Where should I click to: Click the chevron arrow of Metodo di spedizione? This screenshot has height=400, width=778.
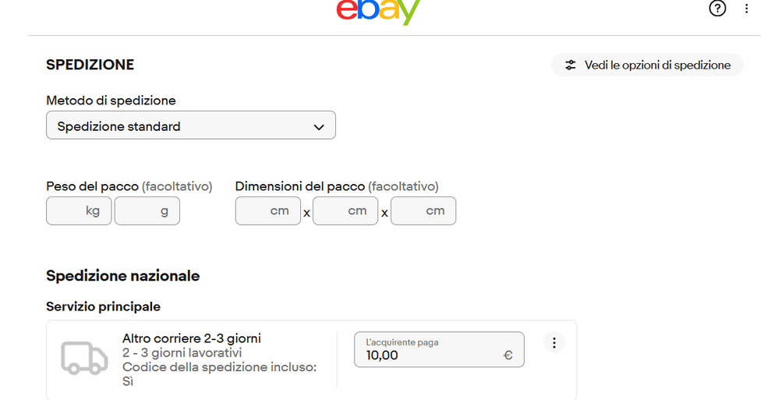[319, 127]
